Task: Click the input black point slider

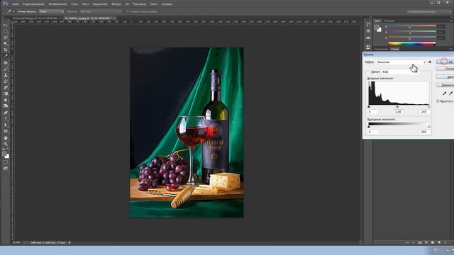Action: point(369,107)
